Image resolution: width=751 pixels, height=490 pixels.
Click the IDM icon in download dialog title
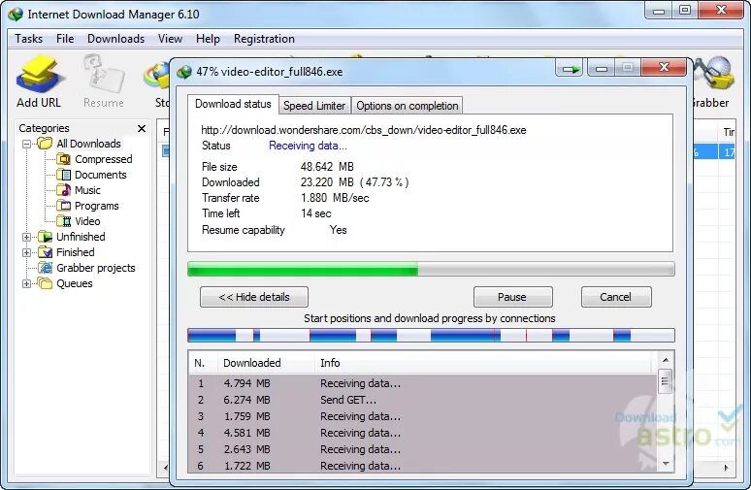tap(184, 72)
